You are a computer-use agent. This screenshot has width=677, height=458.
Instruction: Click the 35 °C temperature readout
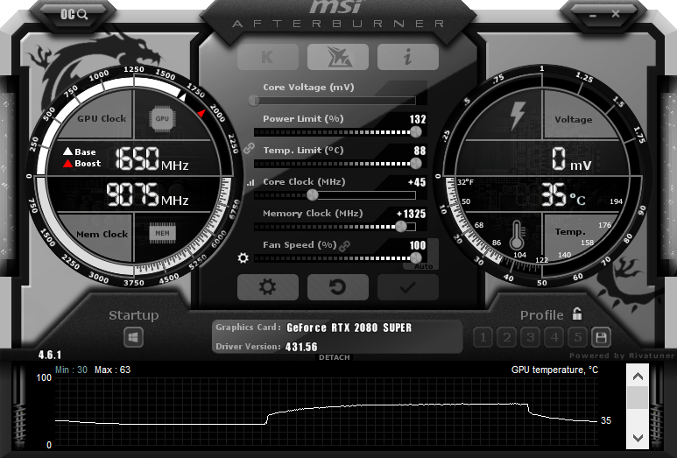coord(563,194)
